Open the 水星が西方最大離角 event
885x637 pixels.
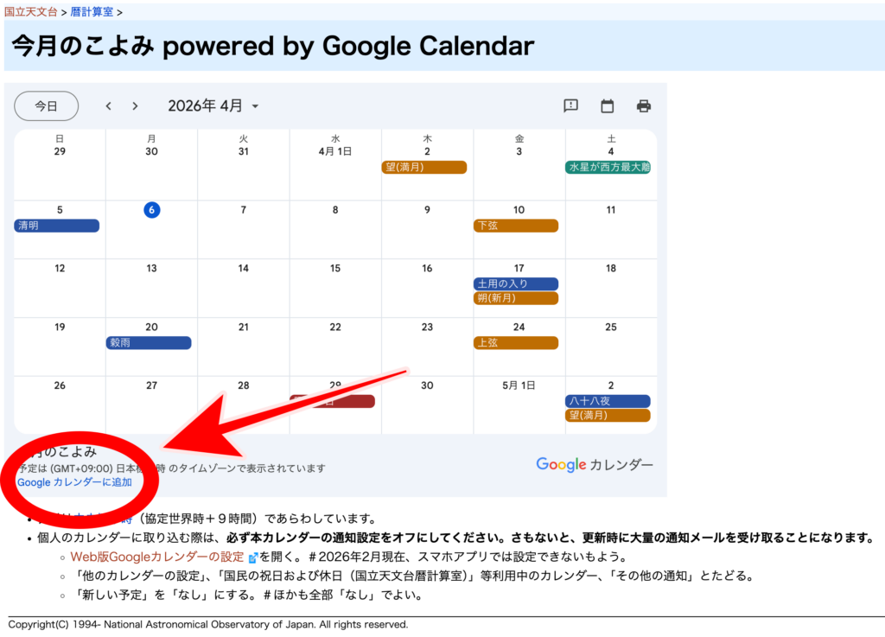608,167
